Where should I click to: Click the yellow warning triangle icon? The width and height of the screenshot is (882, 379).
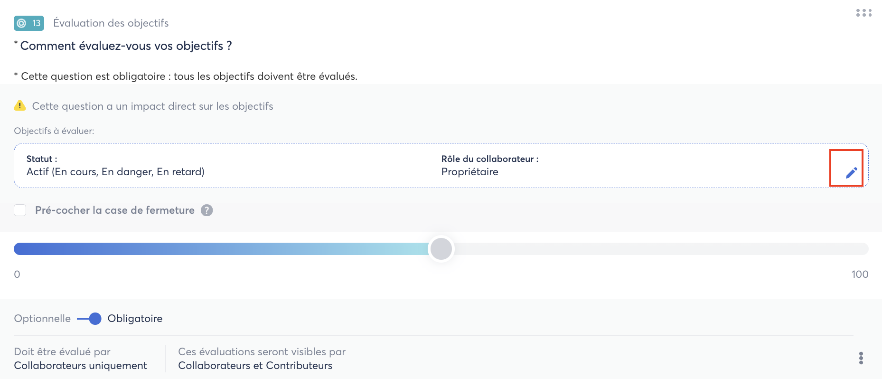pyautogui.click(x=20, y=105)
